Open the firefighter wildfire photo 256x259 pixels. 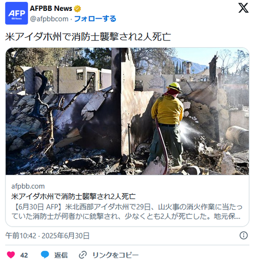click(127, 111)
